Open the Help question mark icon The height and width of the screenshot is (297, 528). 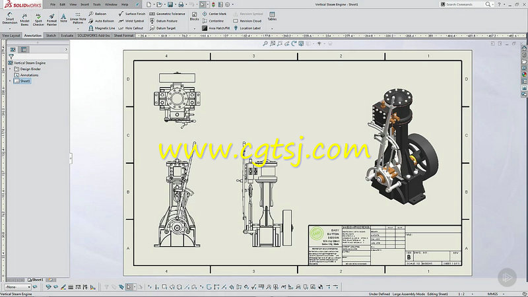(499, 5)
